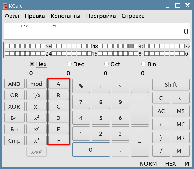
Task: Toggle the highlighted gray bit box
Action: (131, 46)
